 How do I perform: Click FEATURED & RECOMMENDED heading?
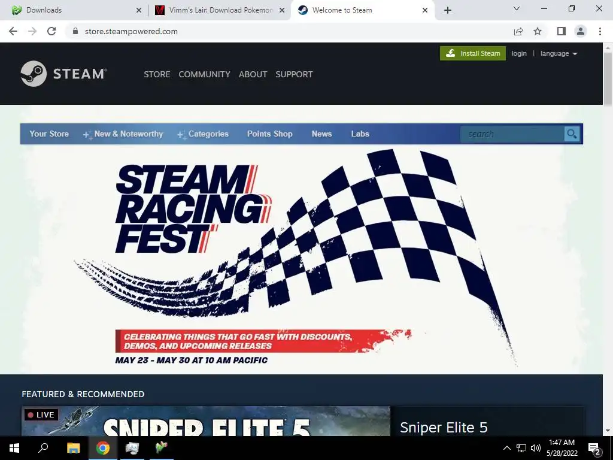pyautogui.click(x=83, y=394)
